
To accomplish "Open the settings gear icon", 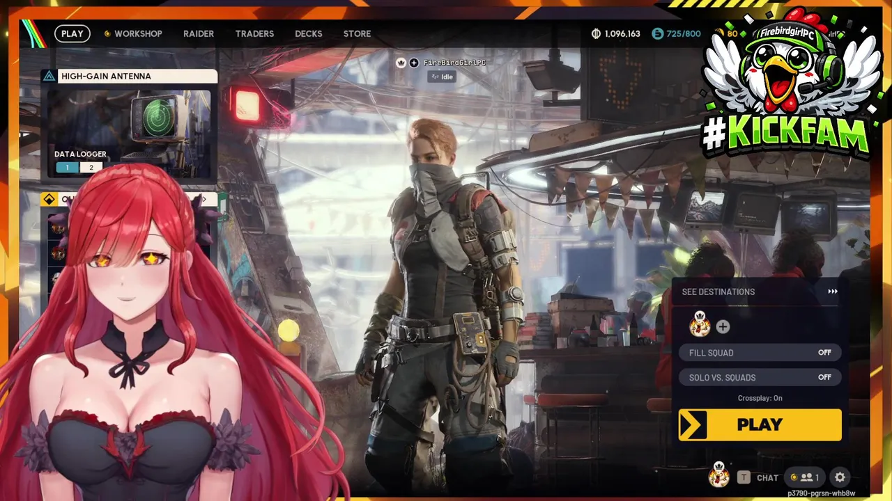I will [840, 477].
